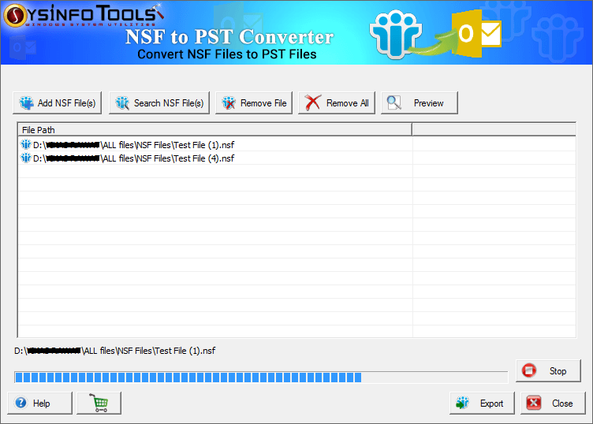Open Preview of selected file
This screenshot has height=424, width=593.
(420, 102)
